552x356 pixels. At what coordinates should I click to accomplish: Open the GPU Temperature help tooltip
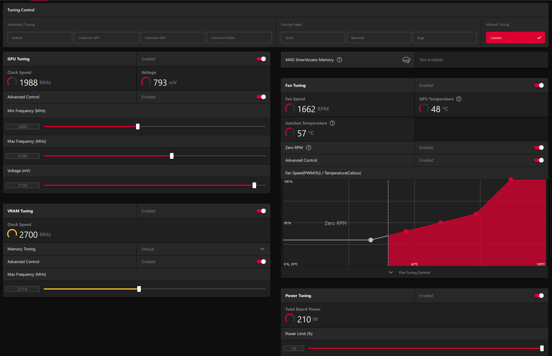[459, 99]
